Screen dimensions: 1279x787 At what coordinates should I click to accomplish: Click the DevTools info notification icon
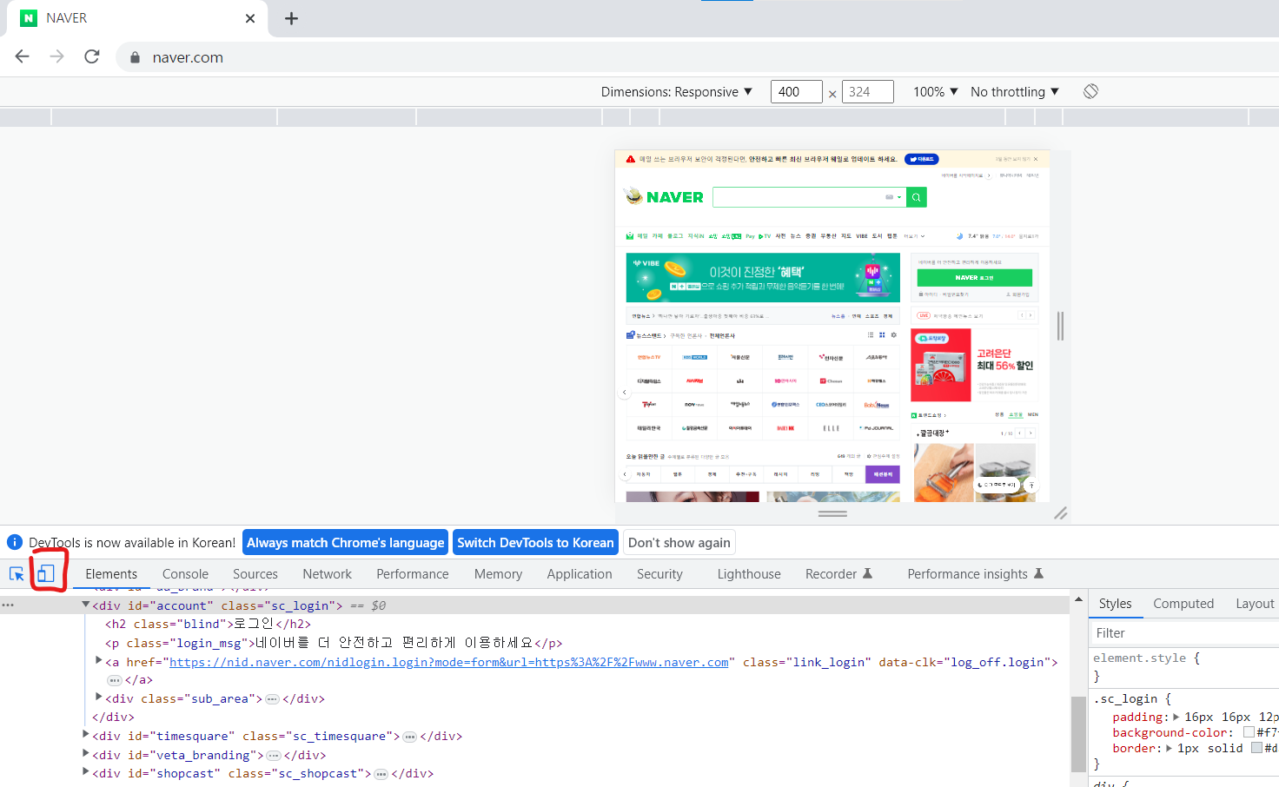click(x=15, y=542)
